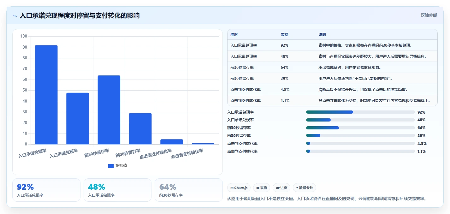The image size is (450, 214).
Task: Click description starting 素材与直播间实际表达差距较大
Action: coord(373,56)
